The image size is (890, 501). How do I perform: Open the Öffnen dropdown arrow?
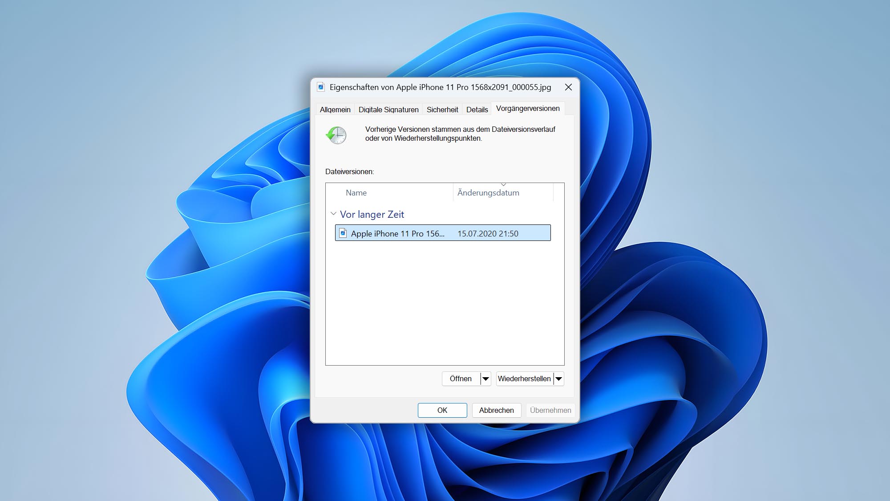485,379
